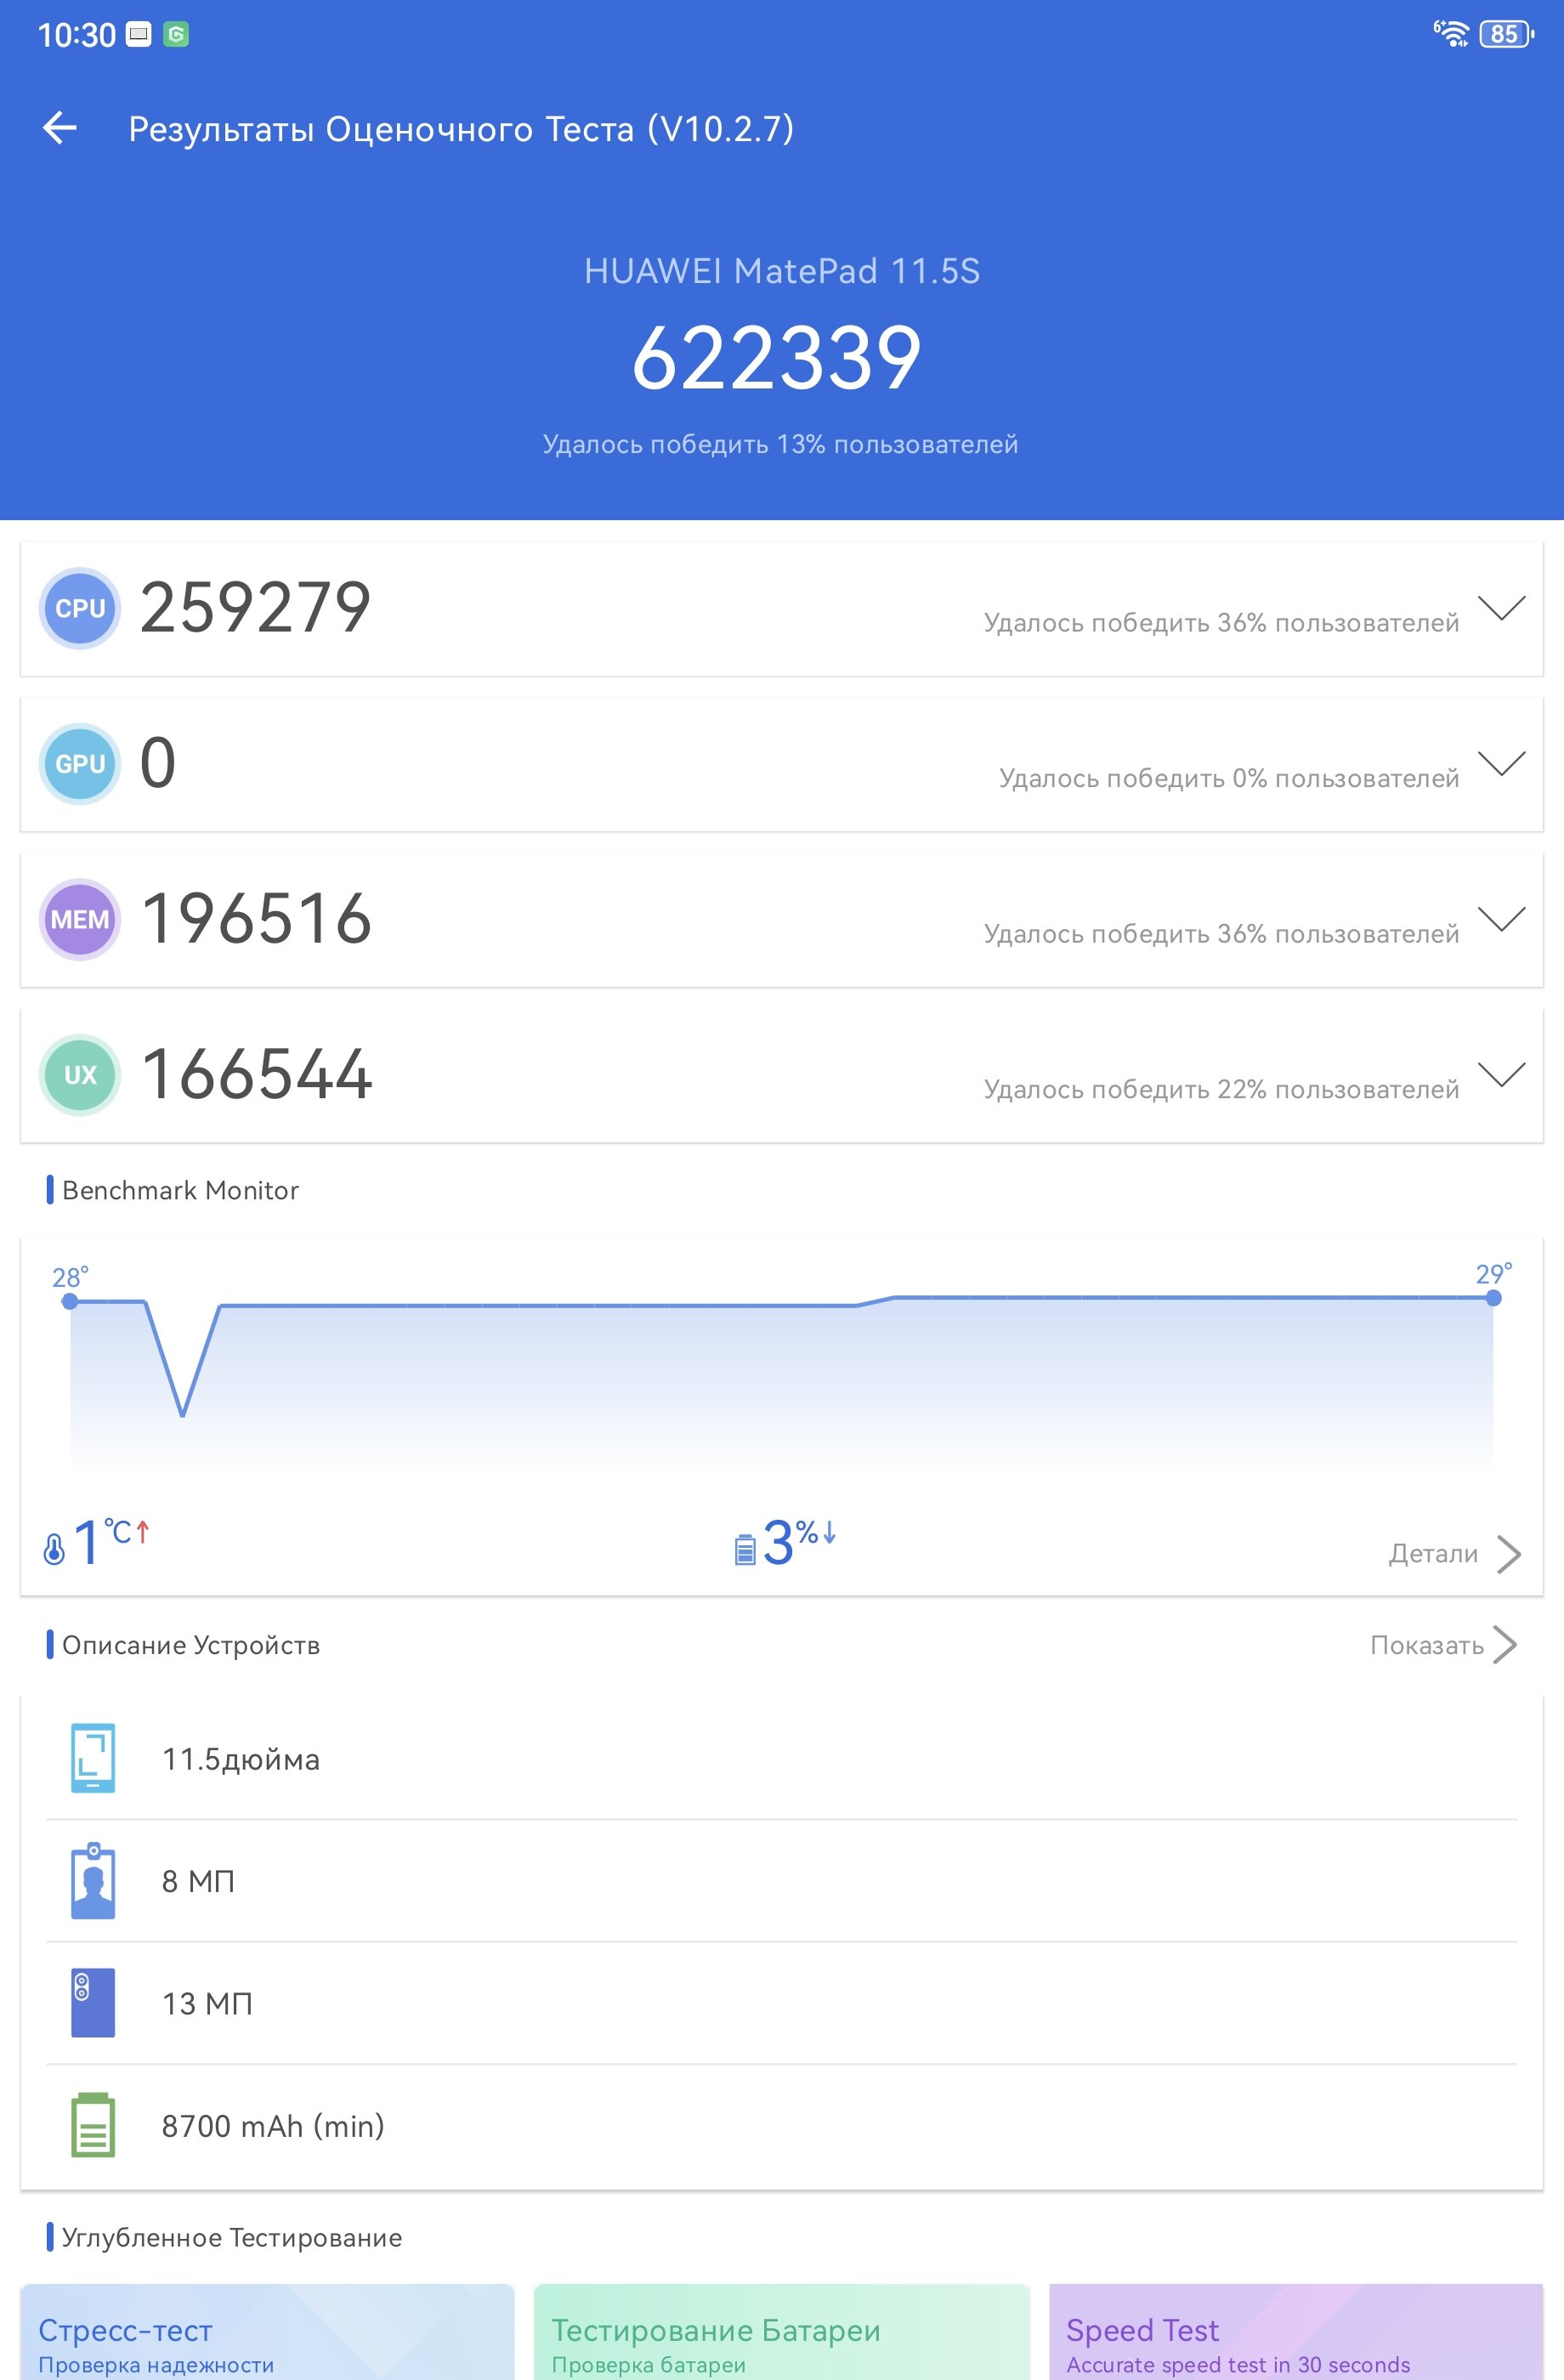Tap the results page title text
The image size is (1564, 2380).
tap(461, 129)
